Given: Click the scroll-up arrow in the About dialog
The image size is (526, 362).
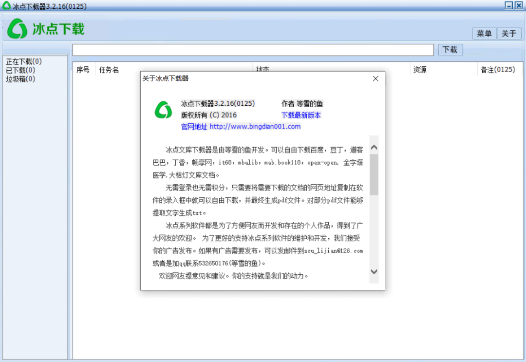Looking at the screenshot, I should coord(374,146).
